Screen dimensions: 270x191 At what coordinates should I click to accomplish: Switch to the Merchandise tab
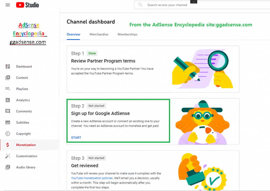pyautogui.click(x=99, y=34)
